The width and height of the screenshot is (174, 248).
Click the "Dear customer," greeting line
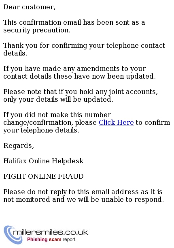coord(30,7)
